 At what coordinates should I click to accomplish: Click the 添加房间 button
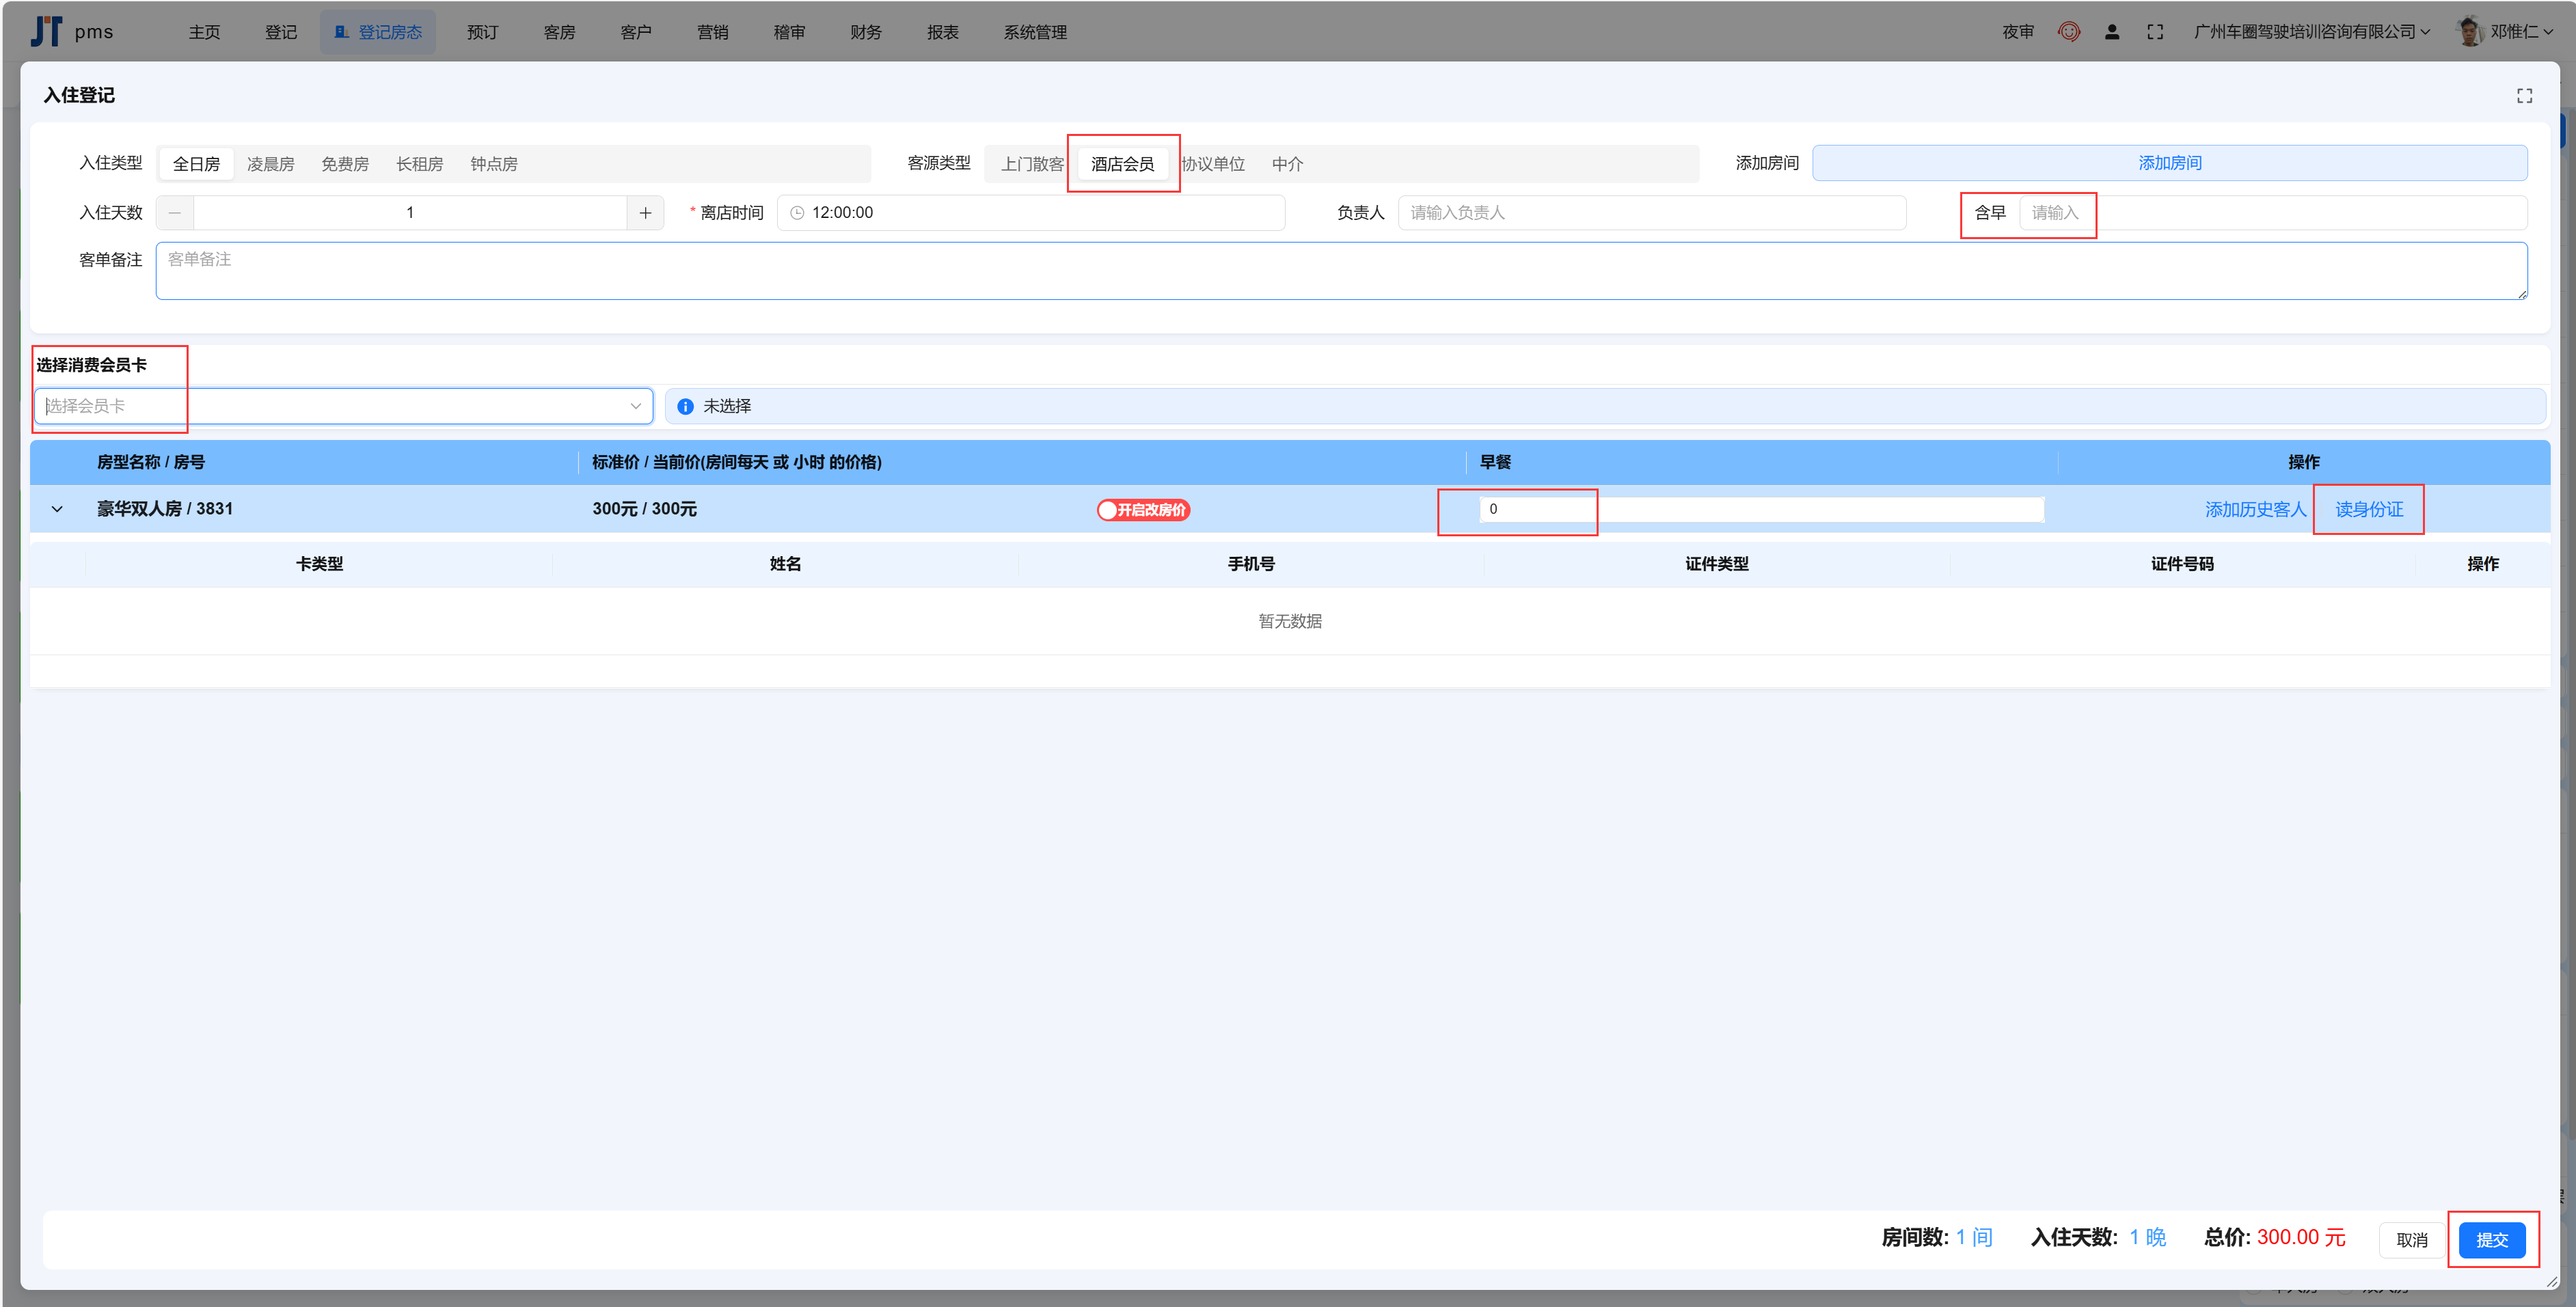pos(2169,163)
